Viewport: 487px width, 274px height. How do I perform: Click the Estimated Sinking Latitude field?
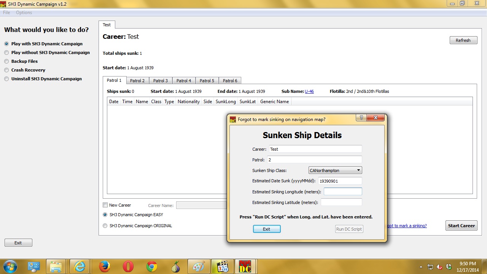[x=341, y=202]
